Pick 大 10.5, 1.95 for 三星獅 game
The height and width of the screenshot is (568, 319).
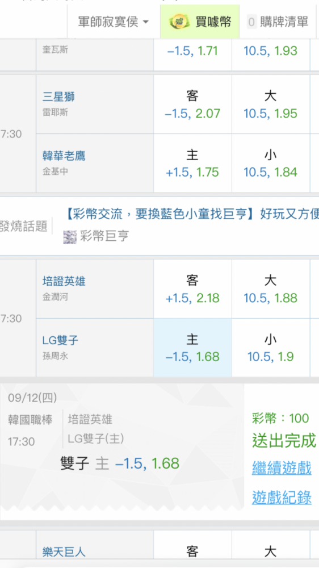pos(271,105)
